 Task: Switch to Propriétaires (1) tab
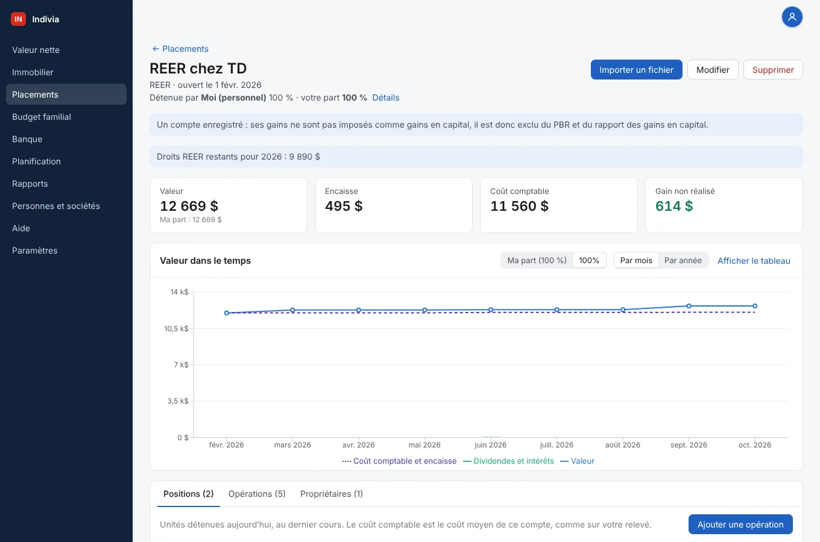[x=332, y=494]
